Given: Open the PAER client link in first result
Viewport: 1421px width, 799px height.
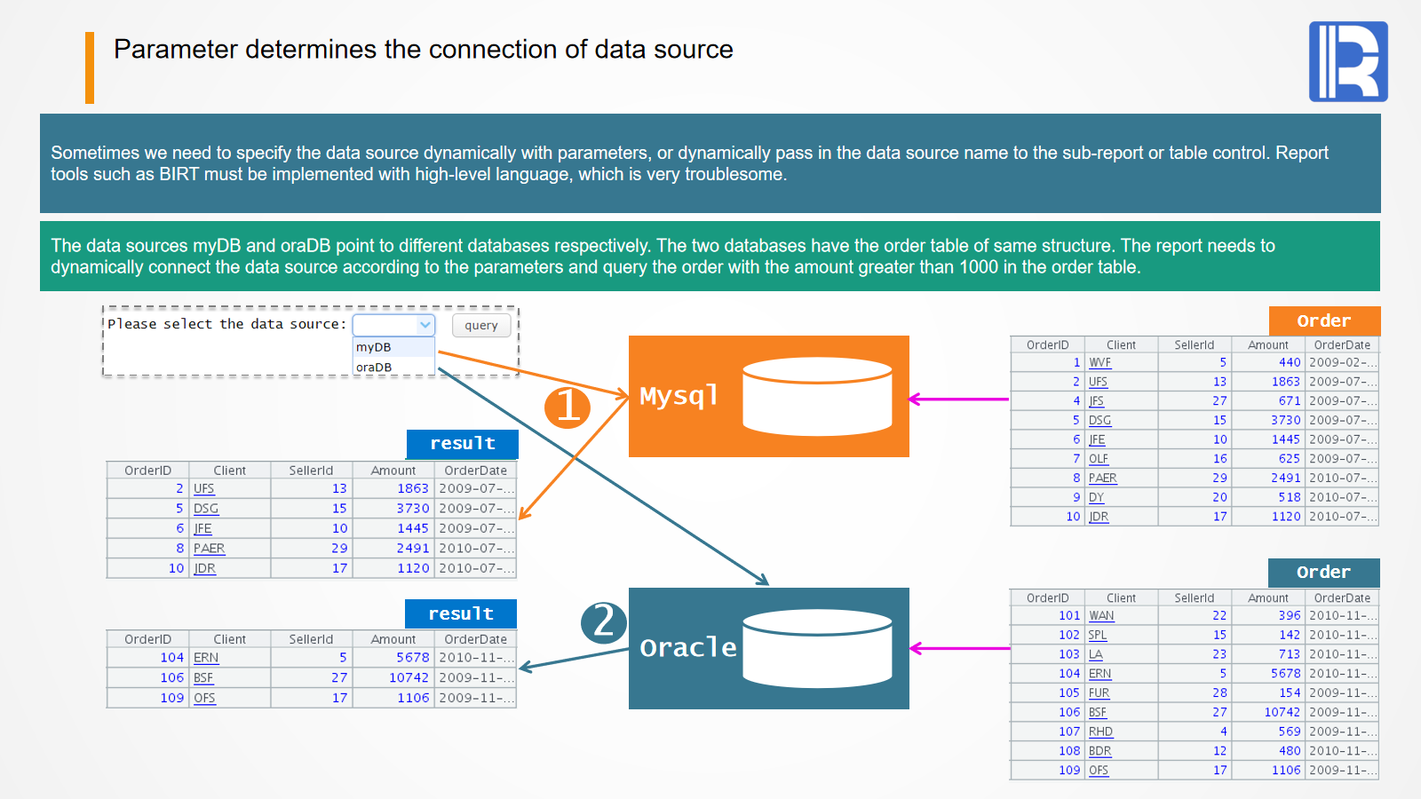Looking at the screenshot, I should [209, 549].
